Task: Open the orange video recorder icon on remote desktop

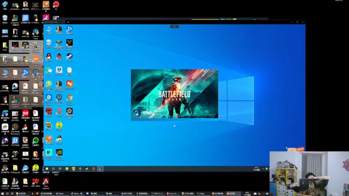Action: [69, 84]
